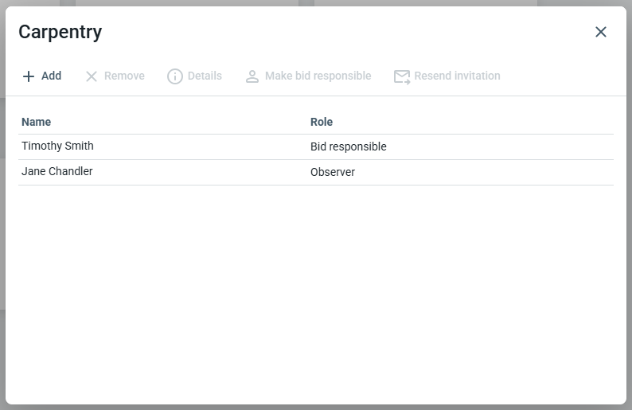Open Details via its text label
This screenshot has height=410, width=632.
click(205, 76)
